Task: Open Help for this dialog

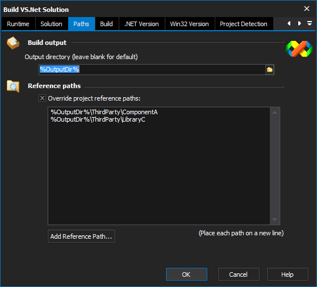Action: point(287,274)
